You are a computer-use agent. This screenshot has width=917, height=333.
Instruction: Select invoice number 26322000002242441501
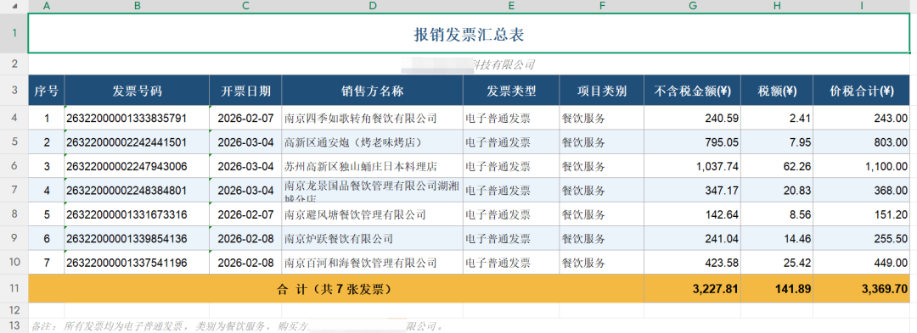(137, 142)
